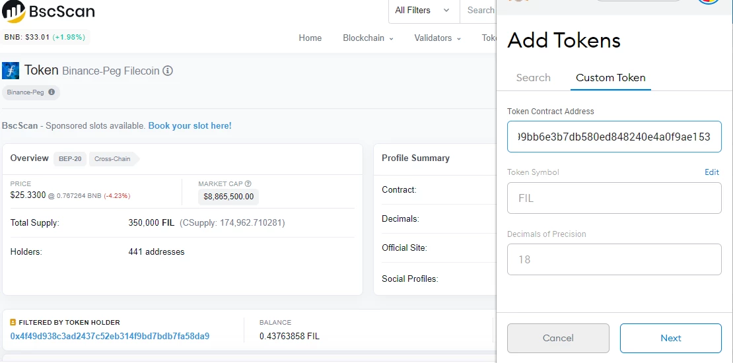Switch to the Search tab

click(534, 78)
